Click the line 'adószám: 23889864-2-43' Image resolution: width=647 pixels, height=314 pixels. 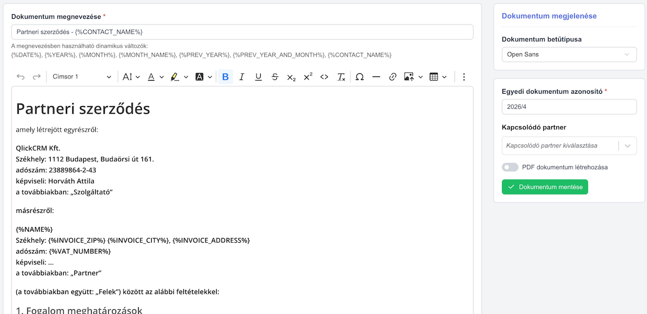coord(56,170)
